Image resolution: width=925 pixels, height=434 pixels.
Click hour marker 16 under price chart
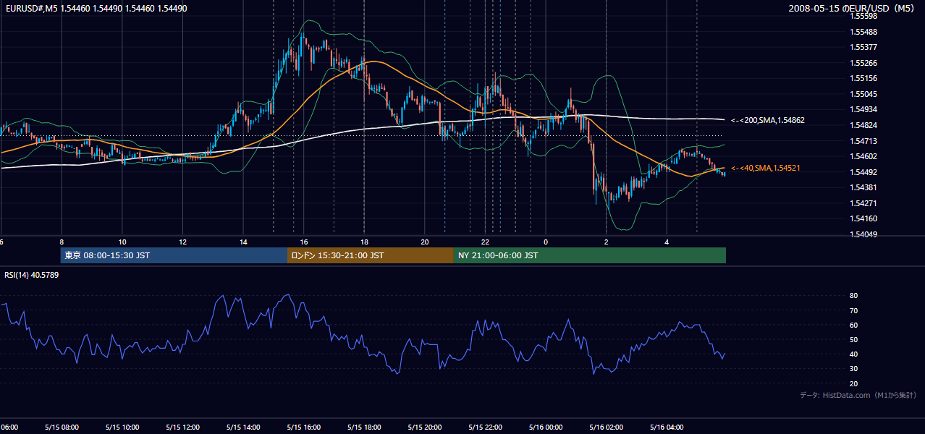pos(304,242)
